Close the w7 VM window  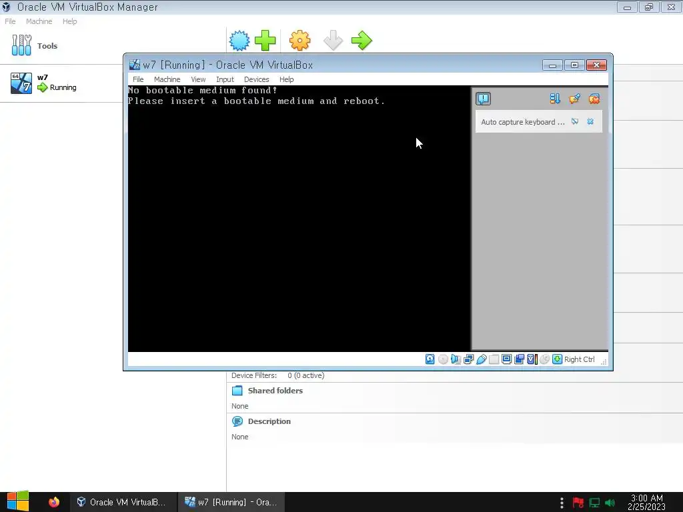click(x=596, y=65)
